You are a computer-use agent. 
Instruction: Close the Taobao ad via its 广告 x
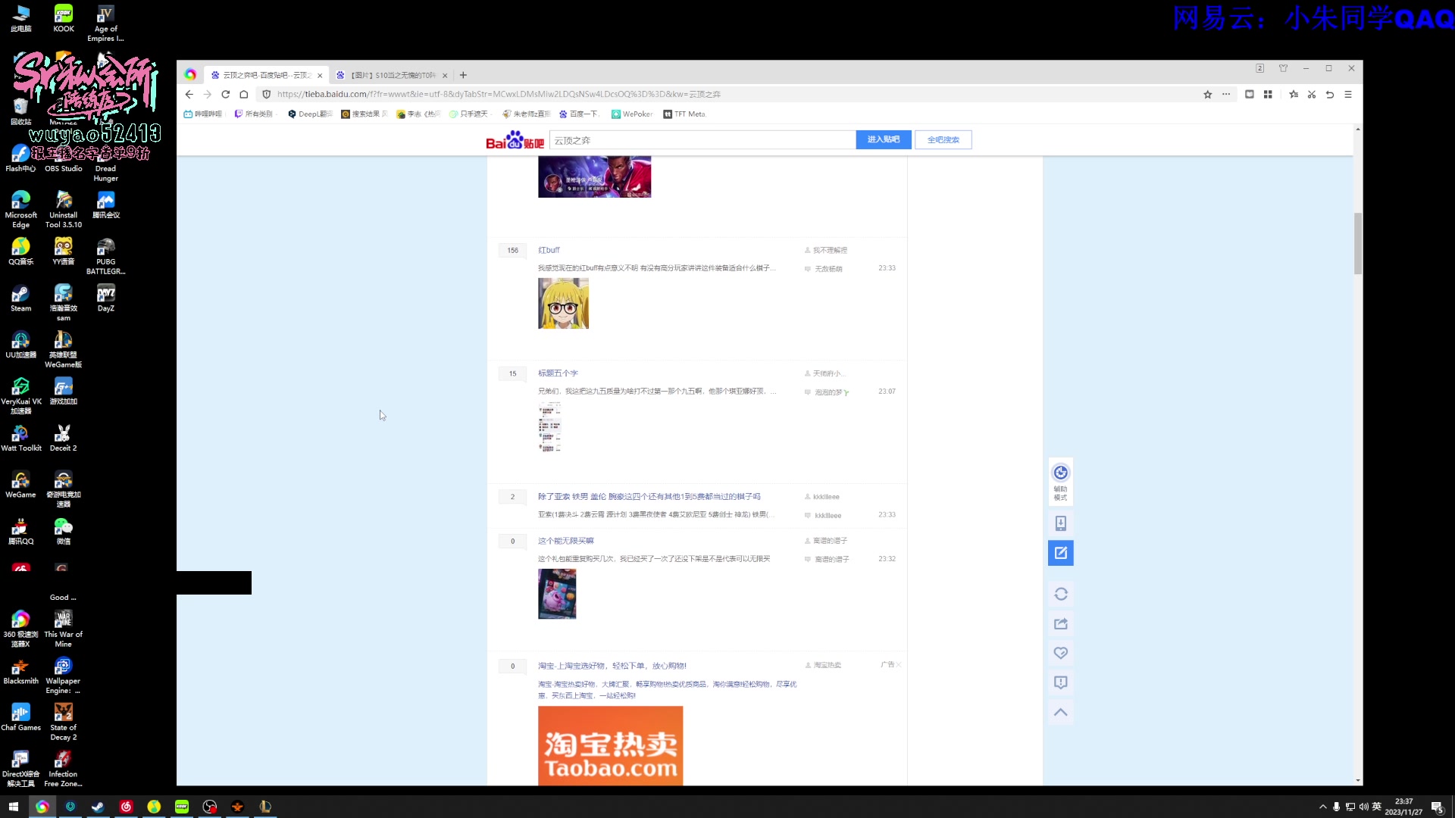898,664
